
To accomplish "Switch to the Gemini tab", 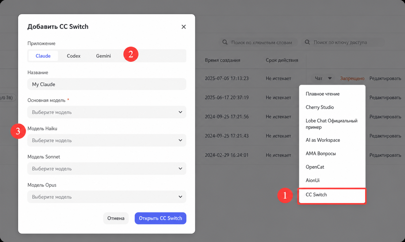I will (103, 56).
